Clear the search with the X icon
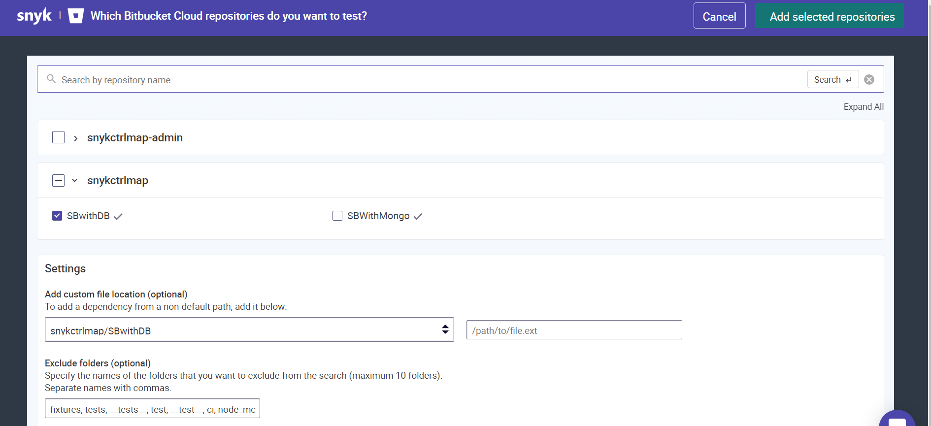Screen dimensions: 931x426 point(869,79)
